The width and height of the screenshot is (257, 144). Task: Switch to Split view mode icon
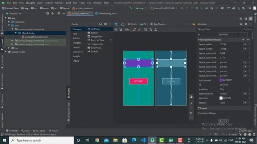(x=246, y=19)
